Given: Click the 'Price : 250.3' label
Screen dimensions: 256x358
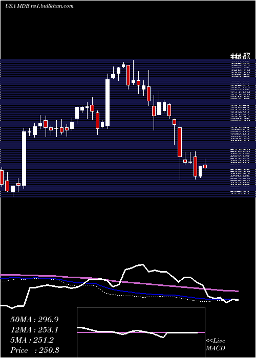Looking at the screenshot, I should coord(35,350).
